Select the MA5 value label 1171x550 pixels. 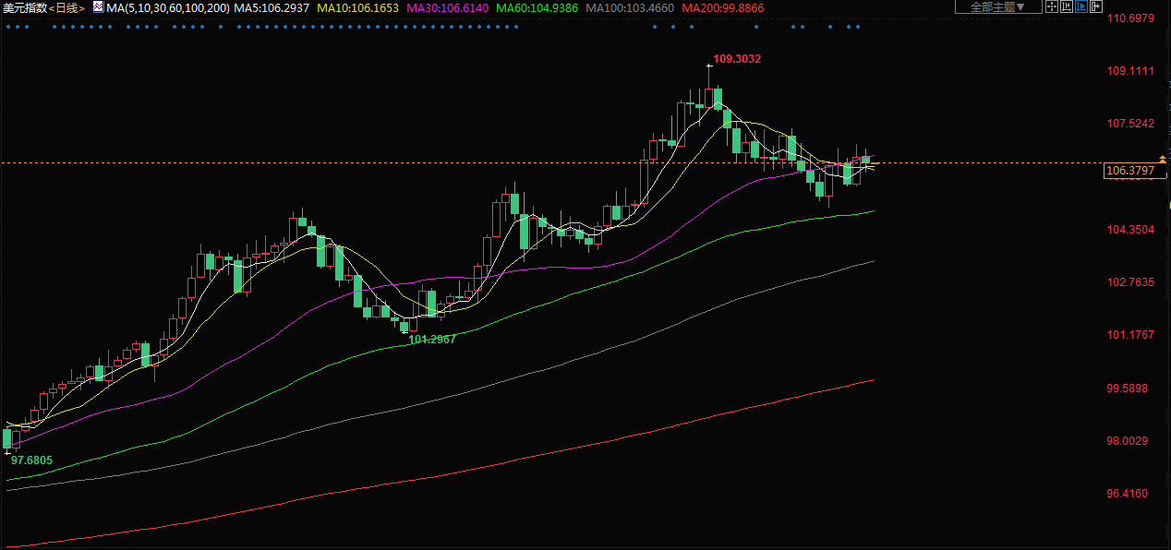click(x=272, y=7)
